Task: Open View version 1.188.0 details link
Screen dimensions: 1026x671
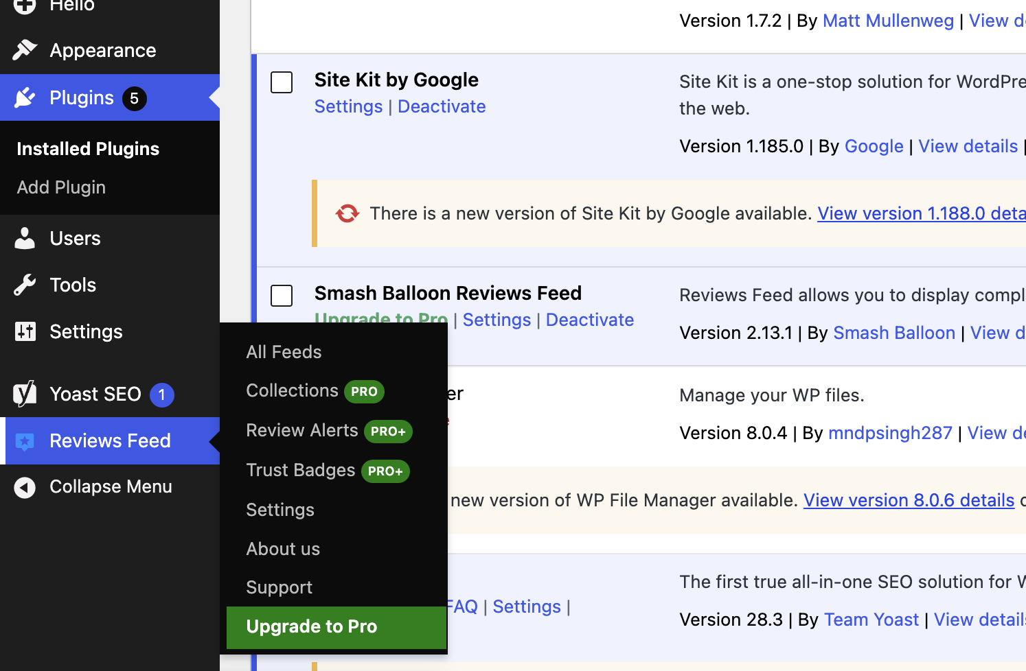Action: click(x=922, y=213)
